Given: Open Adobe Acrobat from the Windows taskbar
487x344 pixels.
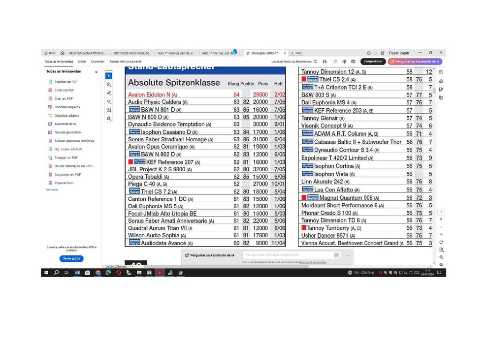Looking at the screenshot, I should (x=160, y=273).
